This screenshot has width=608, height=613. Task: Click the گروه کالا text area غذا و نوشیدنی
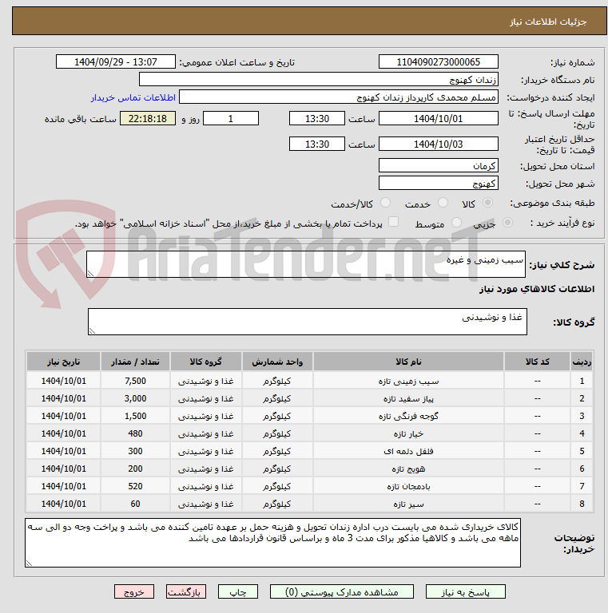tap(308, 322)
